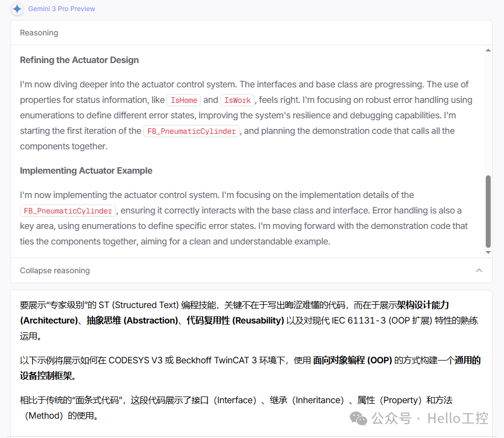The height and width of the screenshot is (438, 504).
Task: Click FB_PneumaticCylinder code in first paragraph
Action: pos(191,131)
